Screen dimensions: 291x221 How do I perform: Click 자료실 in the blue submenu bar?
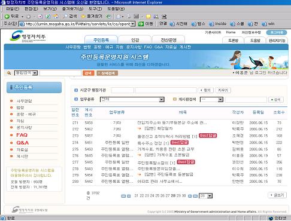tap(171, 47)
